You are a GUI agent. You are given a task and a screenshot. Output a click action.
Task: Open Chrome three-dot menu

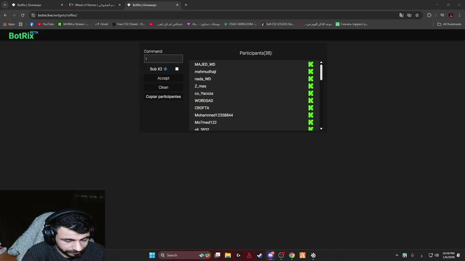tap(460, 15)
